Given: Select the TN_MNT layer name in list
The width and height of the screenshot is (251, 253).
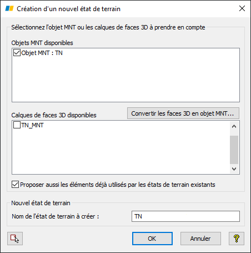Looking at the screenshot, I should 32,125.
